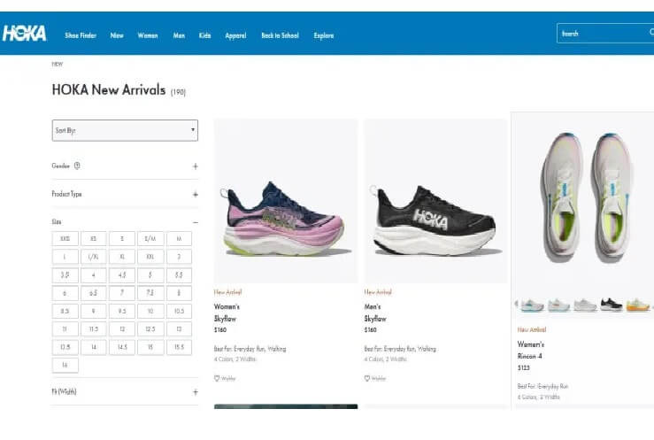Screen dimensions: 654x440
Task: Open the Explore menu
Action: pyautogui.click(x=324, y=35)
